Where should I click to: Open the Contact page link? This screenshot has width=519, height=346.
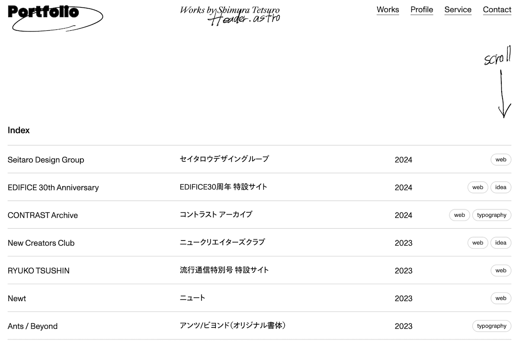pyautogui.click(x=497, y=10)
